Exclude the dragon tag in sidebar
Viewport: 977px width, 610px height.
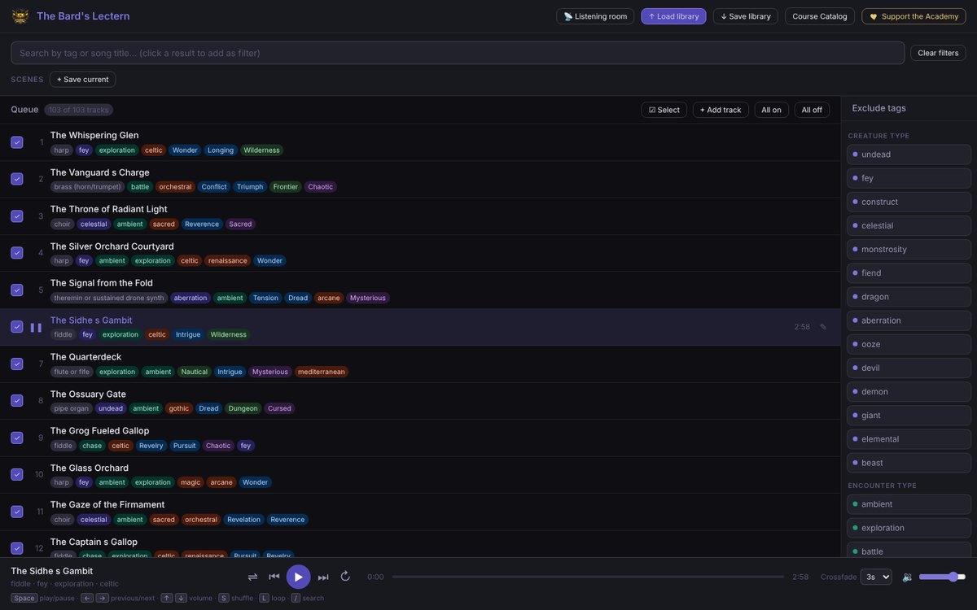coord(909,297)
